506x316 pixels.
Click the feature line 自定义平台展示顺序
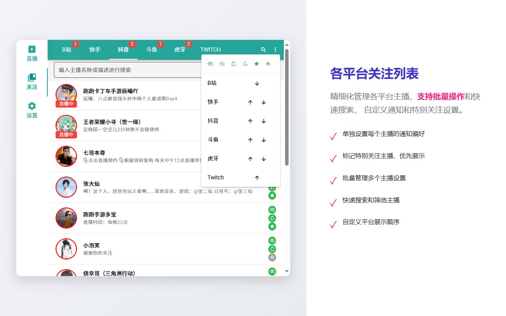(371, 222)
